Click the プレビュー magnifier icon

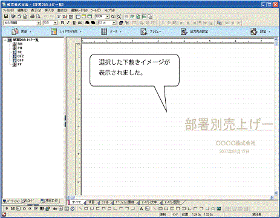[144, 31]
